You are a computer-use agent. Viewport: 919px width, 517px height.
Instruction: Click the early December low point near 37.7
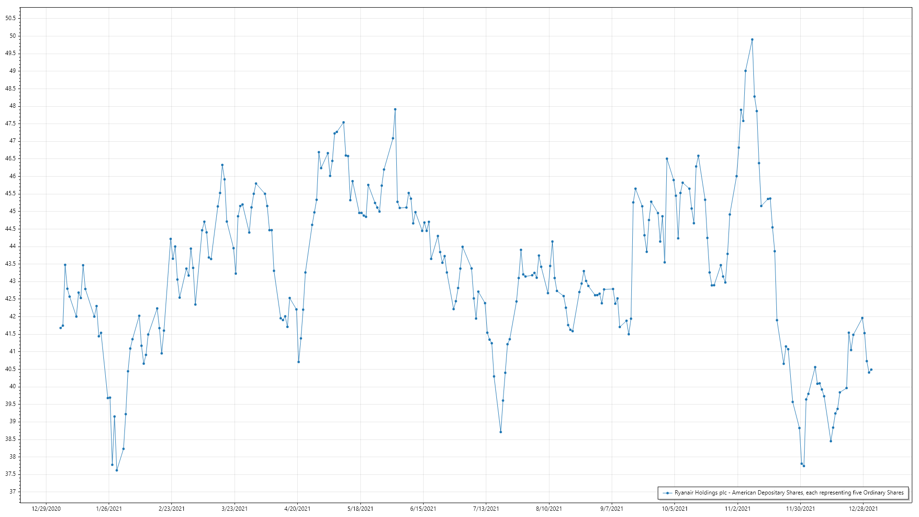tap(804, 466)
